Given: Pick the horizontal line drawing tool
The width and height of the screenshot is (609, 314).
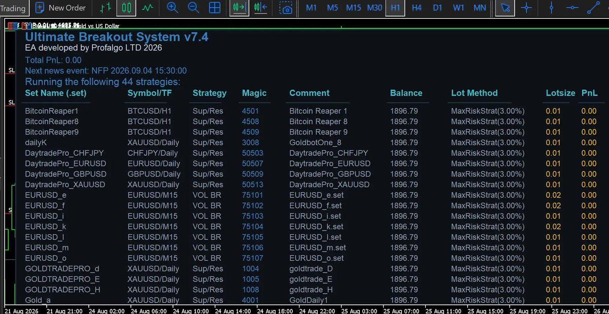Looking at the screenshot, I should [x=572, y=8].
